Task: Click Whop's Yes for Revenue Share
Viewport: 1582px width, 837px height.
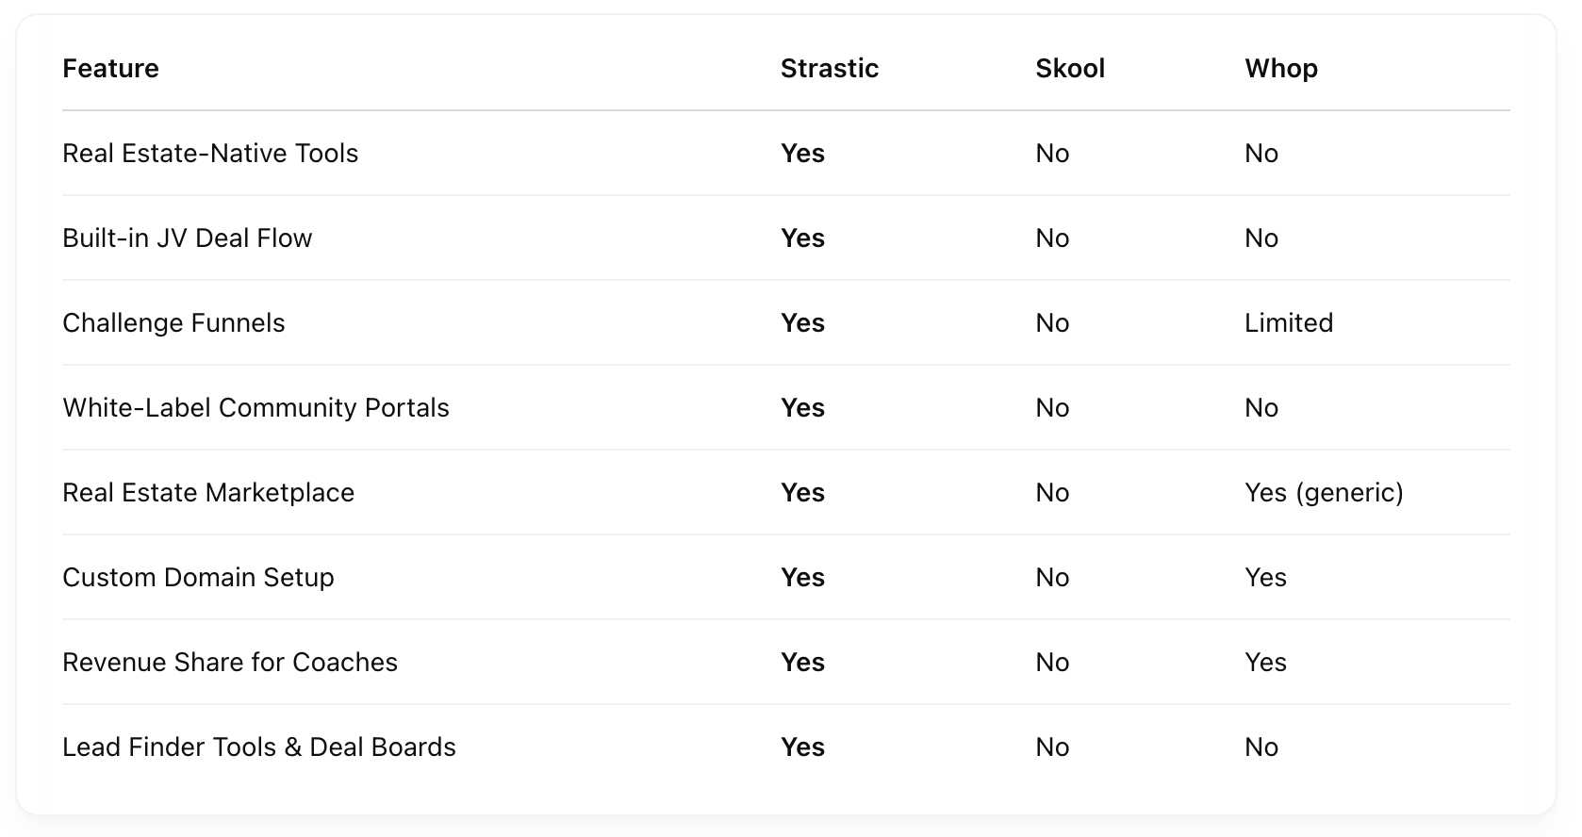Action: 1265,663
